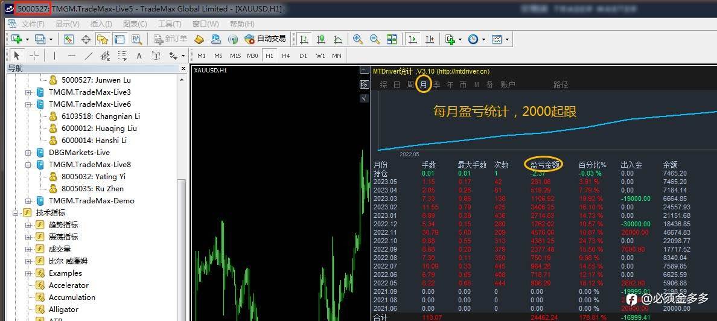
Task: Expand the TMGM.TradeMax-Live3 node
Action: [x=28, y=92]
